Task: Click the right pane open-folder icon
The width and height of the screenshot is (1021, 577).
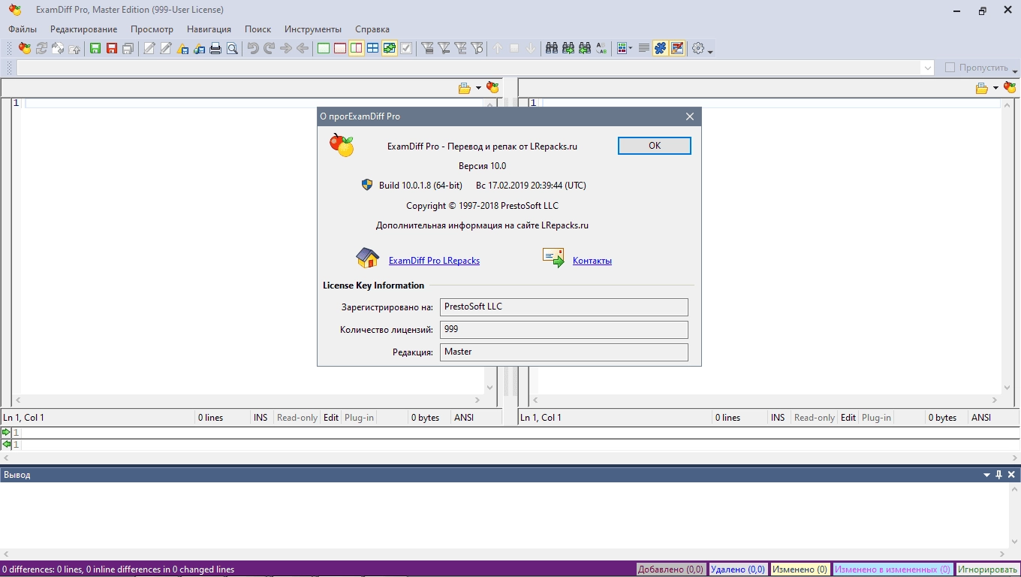Action: [x=982, y=88]
